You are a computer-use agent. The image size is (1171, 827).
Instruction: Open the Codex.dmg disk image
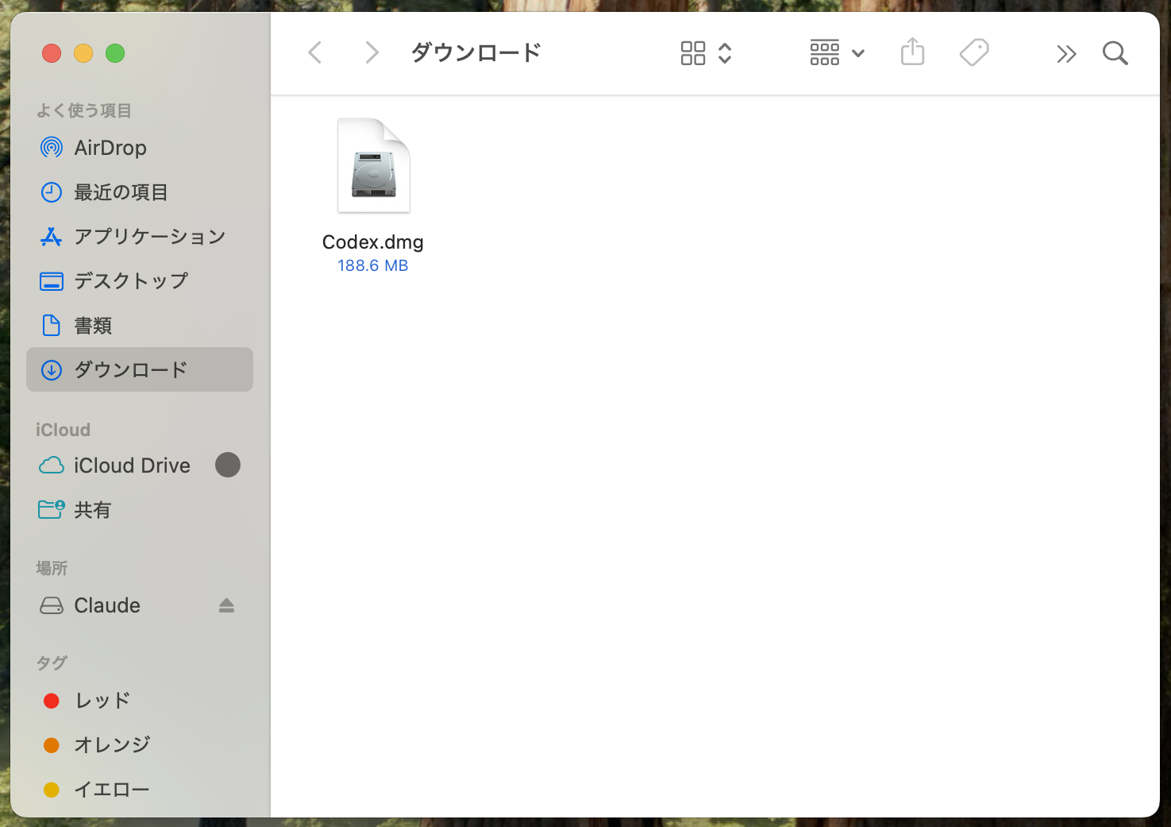(373, 165)
